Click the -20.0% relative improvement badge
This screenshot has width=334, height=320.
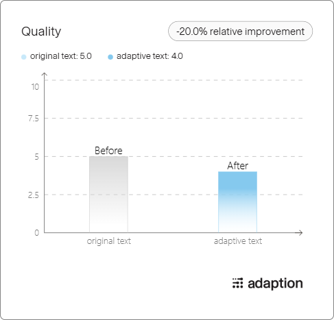(x=240, y=32)
